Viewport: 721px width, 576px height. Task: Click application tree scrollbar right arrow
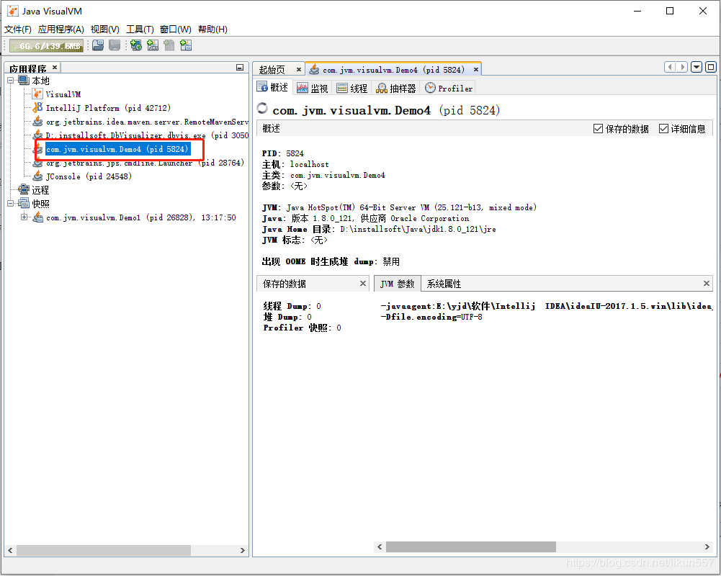[x=242, y=550]
